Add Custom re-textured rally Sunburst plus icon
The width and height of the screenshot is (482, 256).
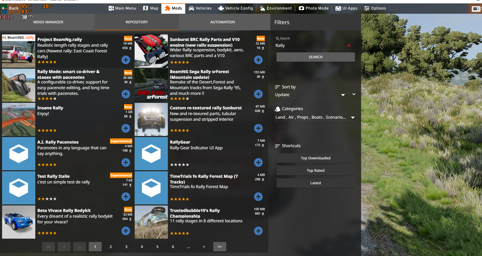point(258,128)
